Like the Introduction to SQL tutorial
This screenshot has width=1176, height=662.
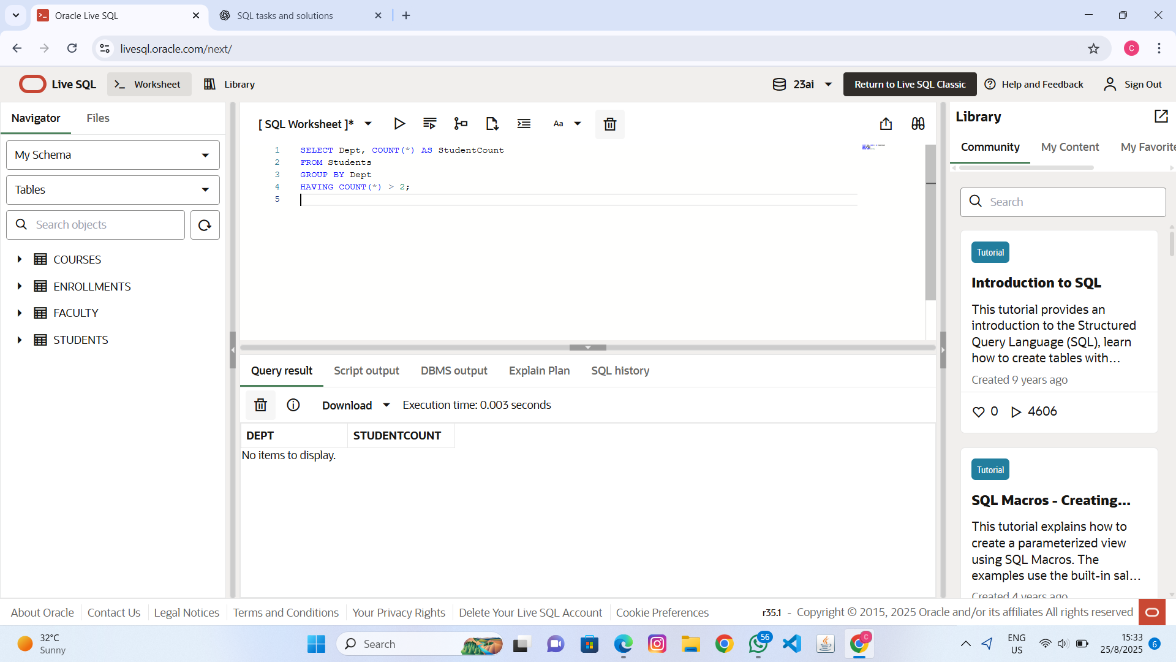pos(978,412)
